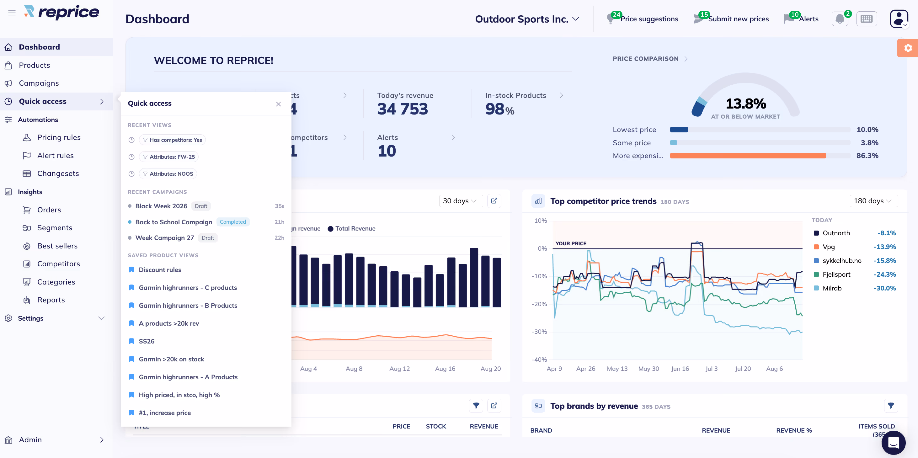
Task: Expand Quick access sidebar item
Action: click(x=56, y=101)
